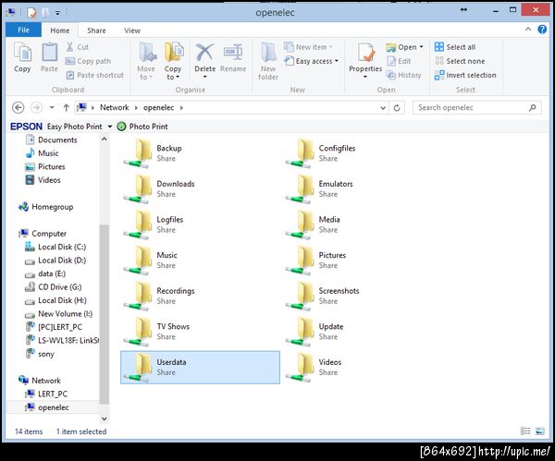Click the New folder icon
This screenshot has width=555, height=461.
268,53
